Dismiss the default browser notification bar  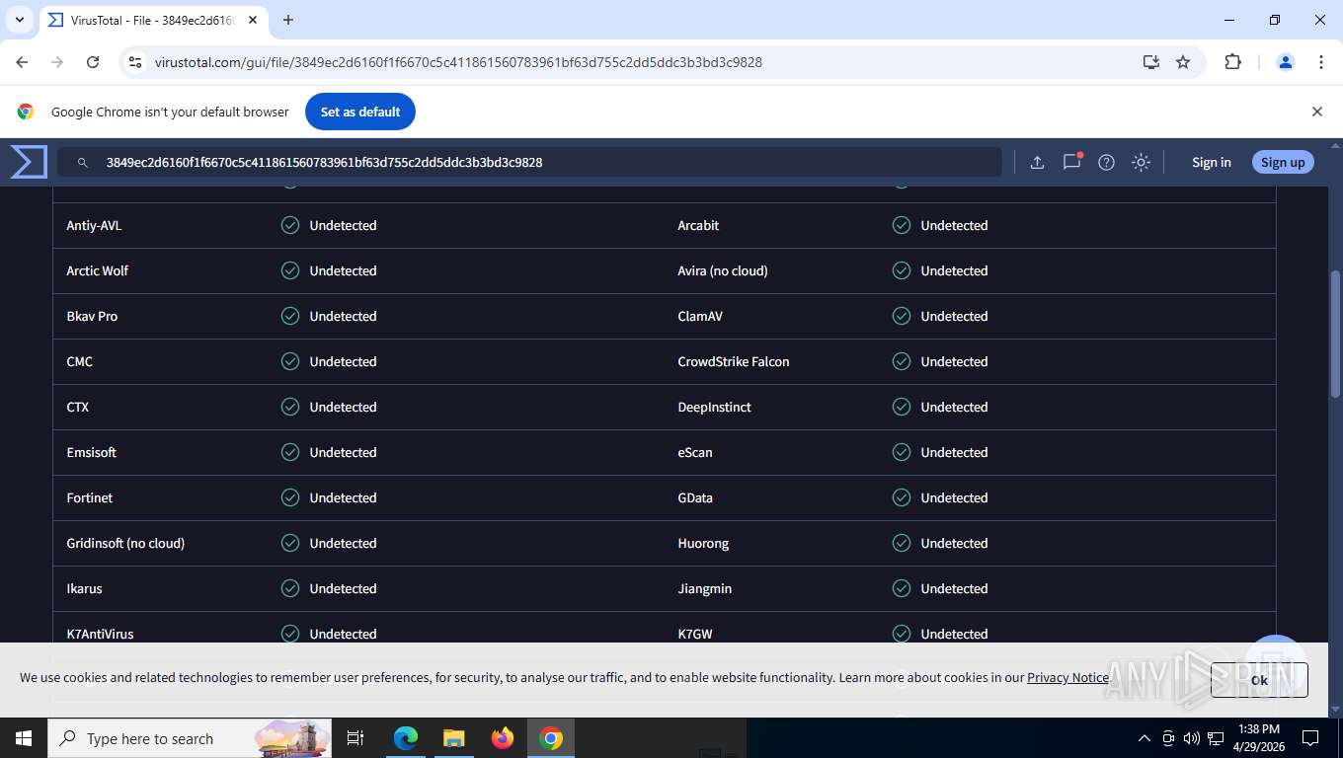(x=1316, y=112)
